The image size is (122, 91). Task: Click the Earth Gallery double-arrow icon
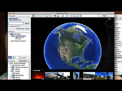(x=28, y=61)
